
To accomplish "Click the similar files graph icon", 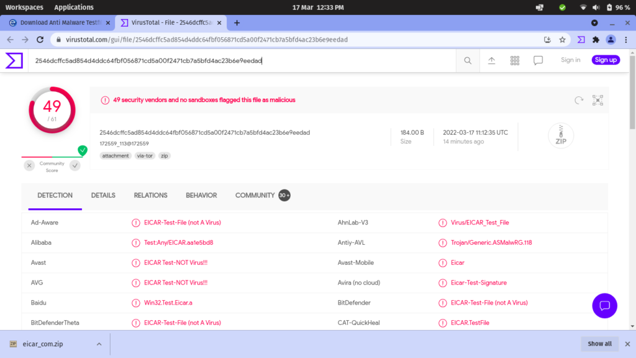I will [x=597, y=100].
